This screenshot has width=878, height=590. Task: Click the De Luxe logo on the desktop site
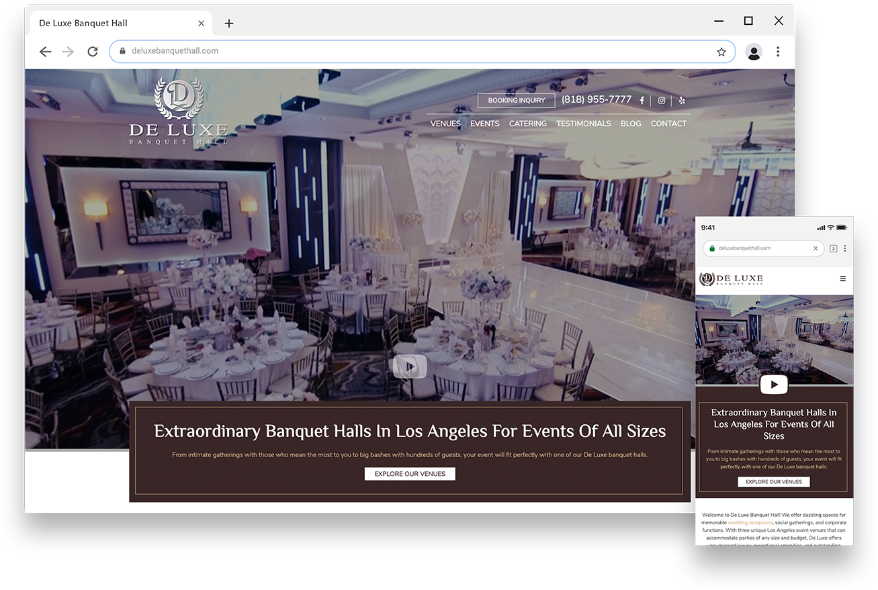(178, 111)
